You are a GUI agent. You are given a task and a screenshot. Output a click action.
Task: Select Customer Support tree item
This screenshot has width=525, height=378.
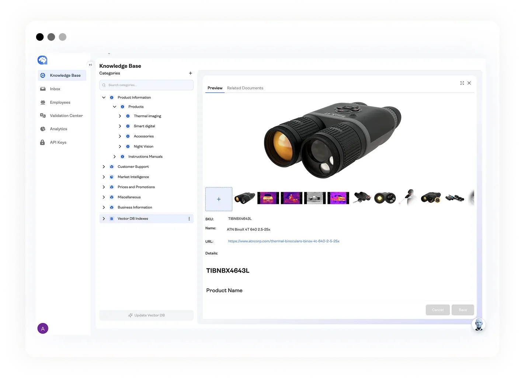tap(133, 167)
